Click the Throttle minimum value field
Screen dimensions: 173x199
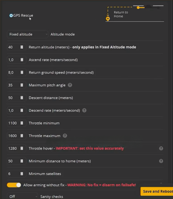coord(13,123)
